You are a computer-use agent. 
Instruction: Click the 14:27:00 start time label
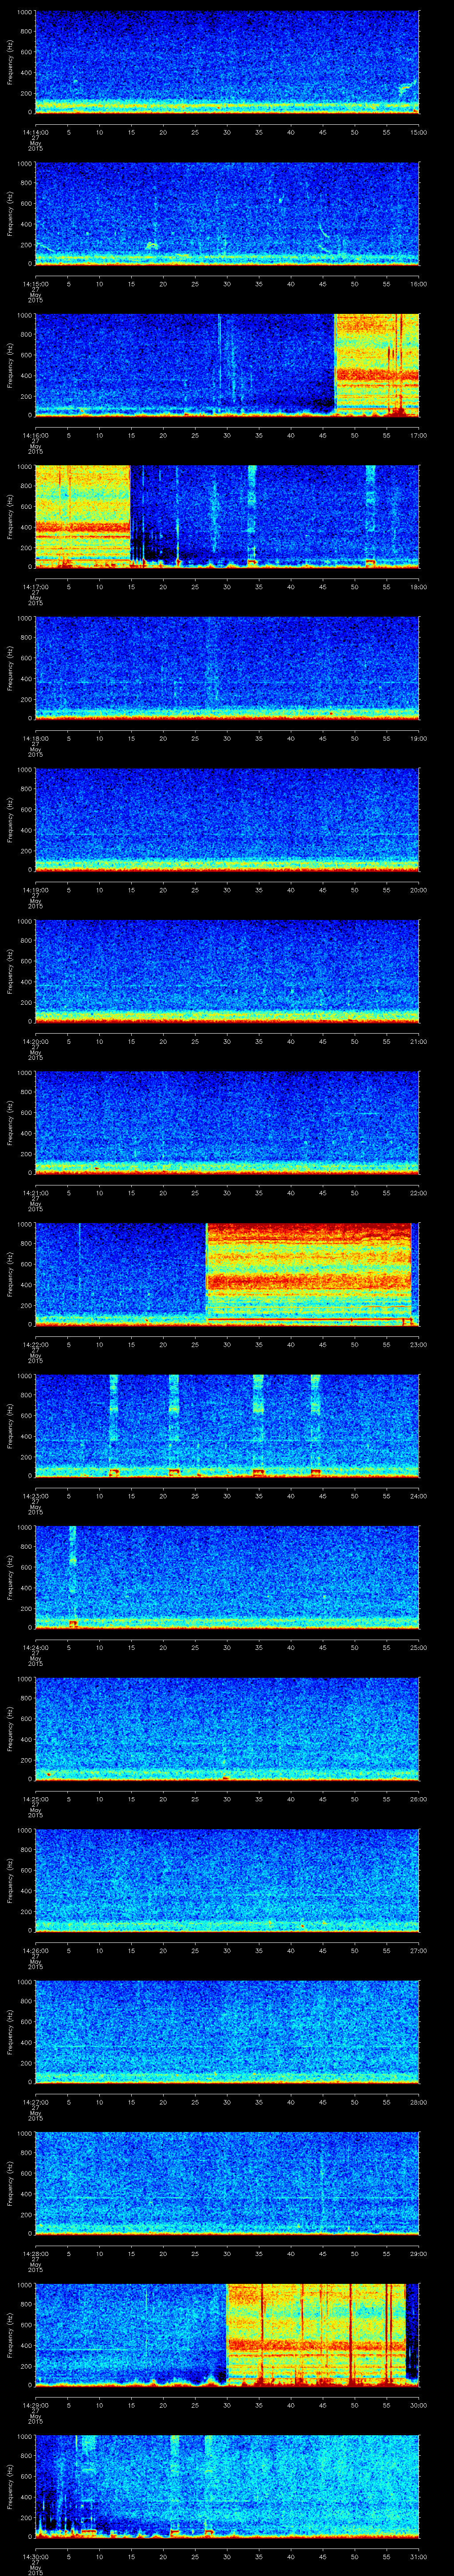(x=35, y=2101)
